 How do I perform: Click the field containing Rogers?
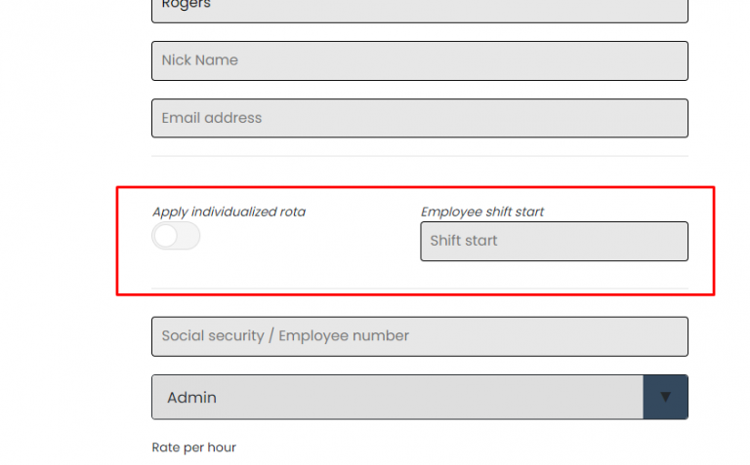pos(419,8)
